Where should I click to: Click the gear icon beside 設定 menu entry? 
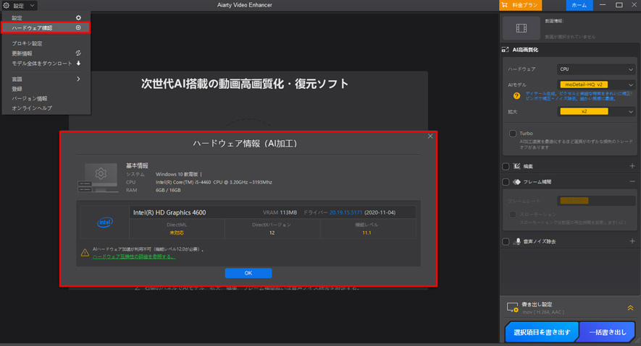tap(78, 18)
